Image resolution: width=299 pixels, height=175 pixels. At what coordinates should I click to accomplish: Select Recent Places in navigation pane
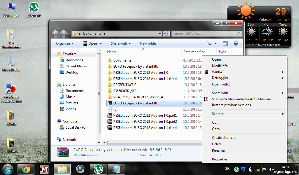[76, 66]
